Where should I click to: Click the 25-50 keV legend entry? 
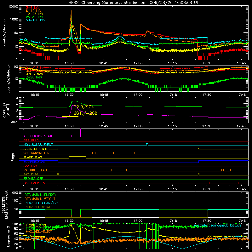35,17
